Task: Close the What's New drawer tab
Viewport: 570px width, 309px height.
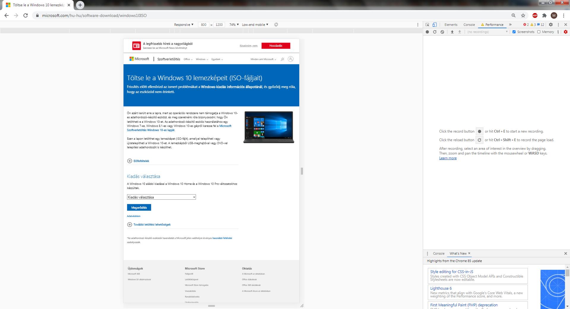Action: (x=469, y=253)
